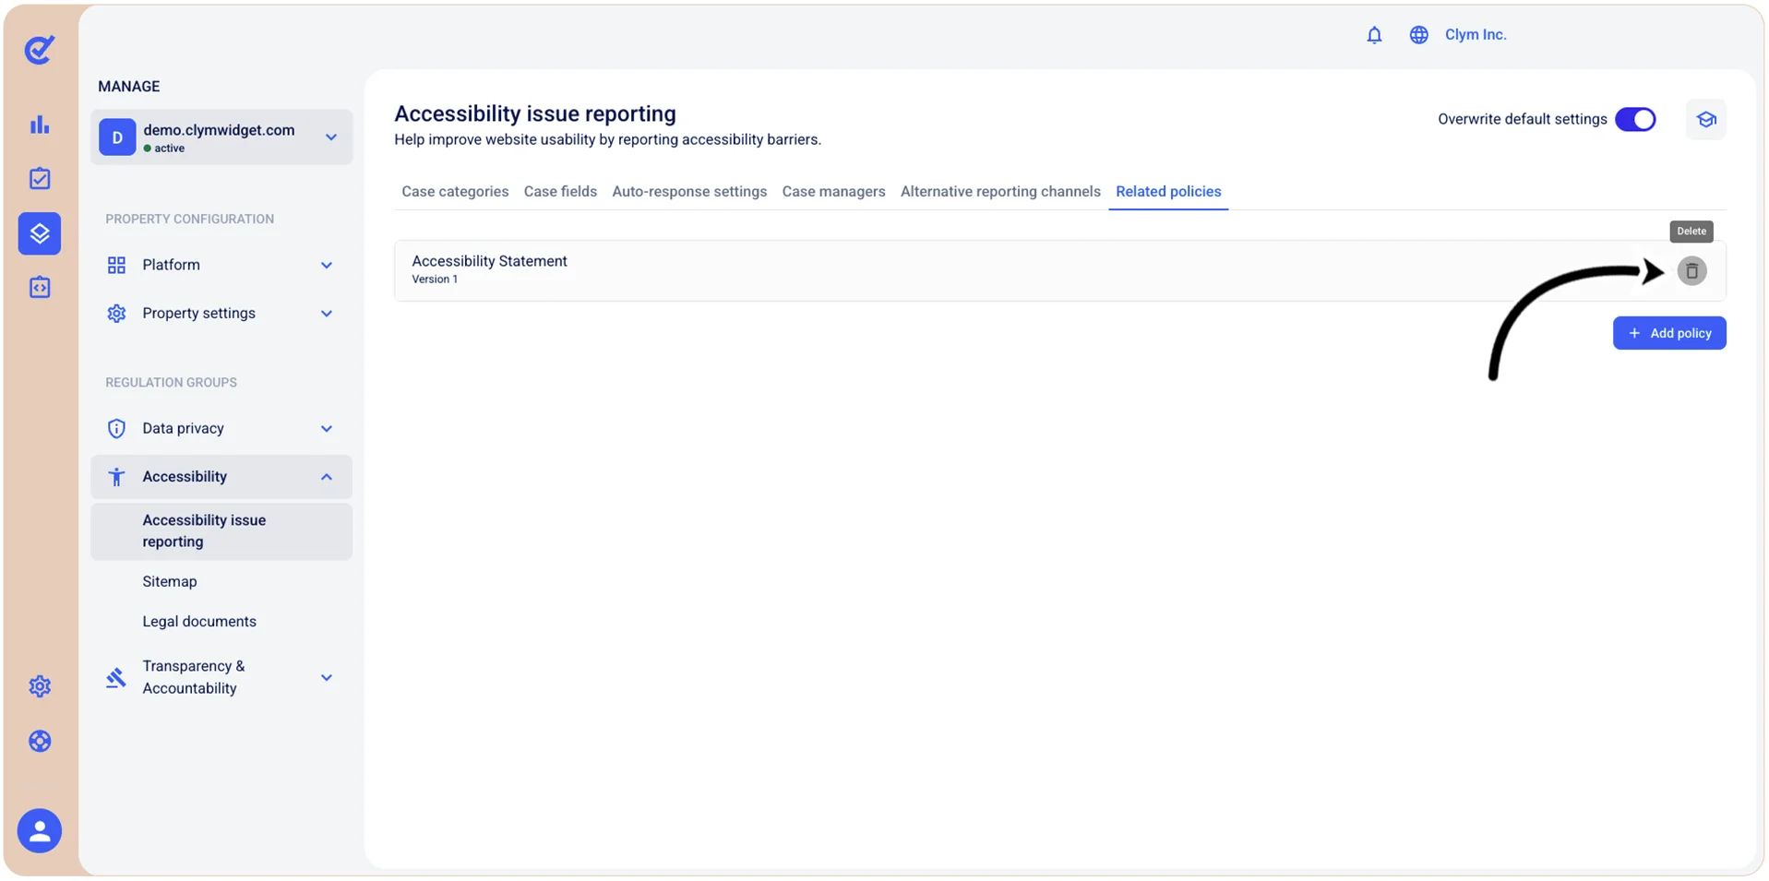Expand the Property settings chevron
Screen dimensions: 1769x881
(x=327, y=314)
